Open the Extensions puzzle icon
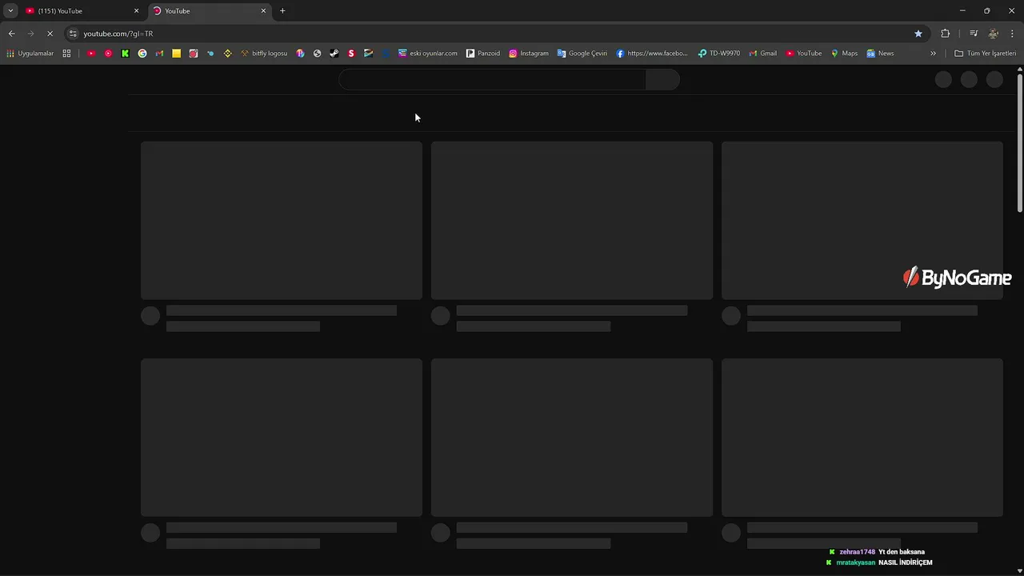The height and width of the screenshot is (576, 1024). point(945,34)
